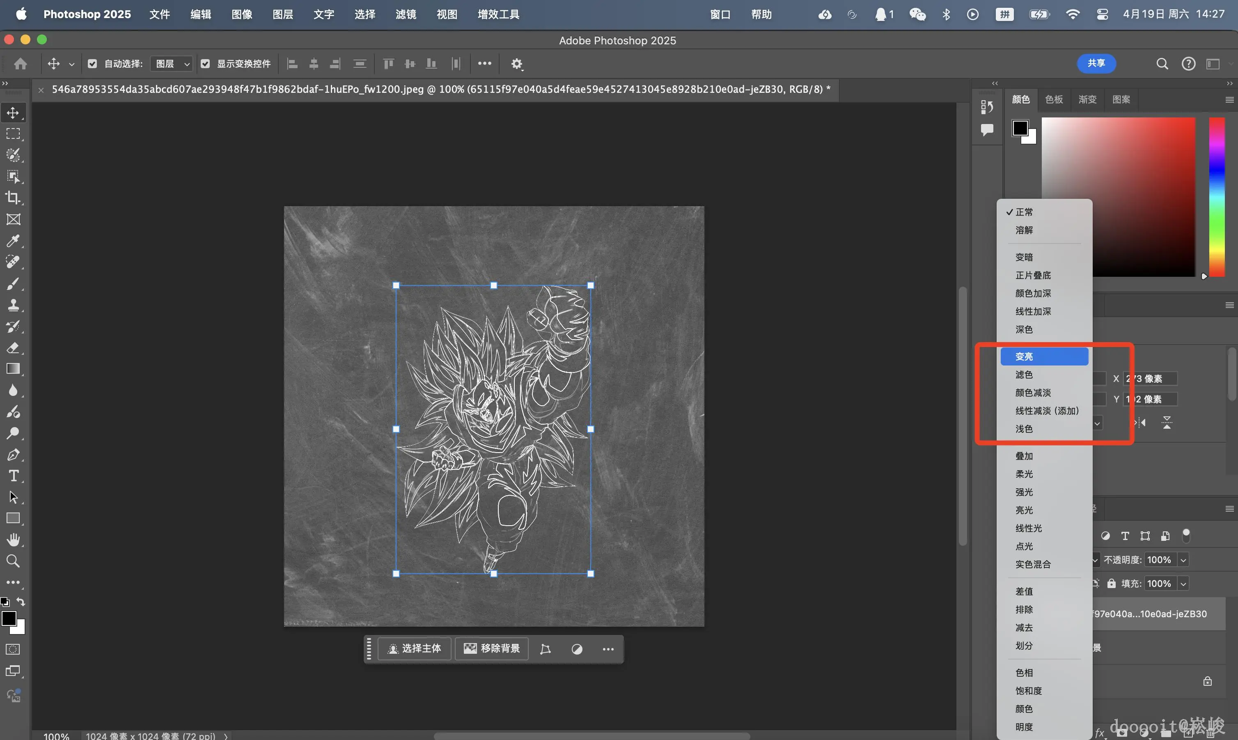Switch to the 色板 tab

tap(1054, 99)
